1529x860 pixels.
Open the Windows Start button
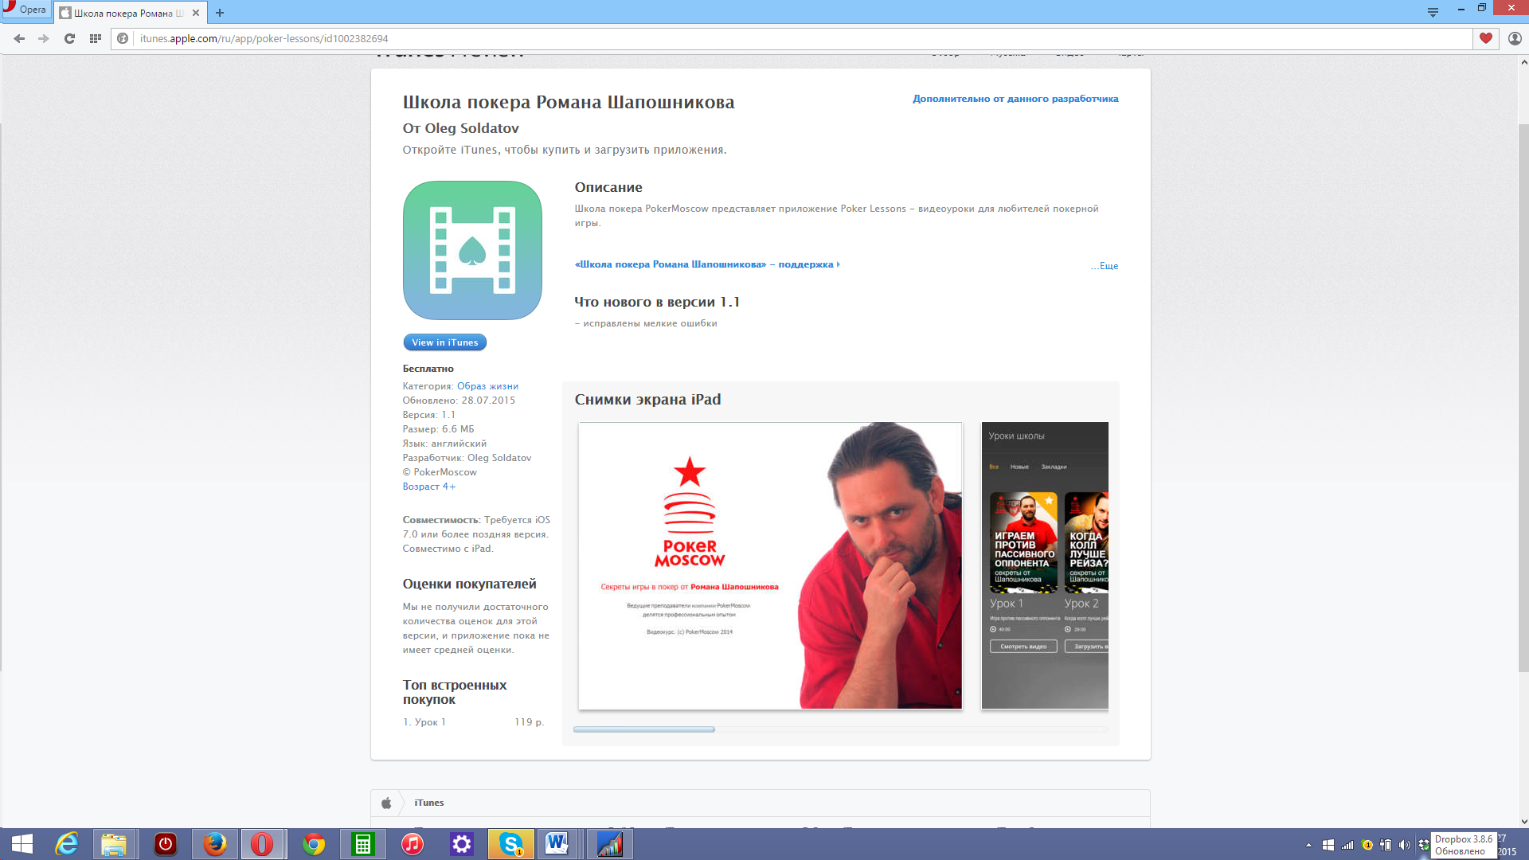pyautogui.click(x=22, y=844)
